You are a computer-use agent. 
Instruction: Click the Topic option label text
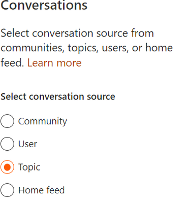29,167
